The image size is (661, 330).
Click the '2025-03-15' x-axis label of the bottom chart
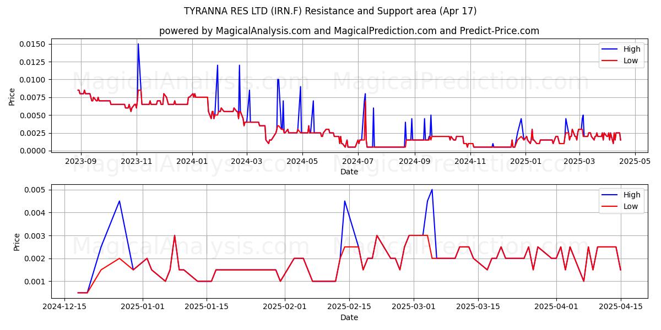[477, 307]
